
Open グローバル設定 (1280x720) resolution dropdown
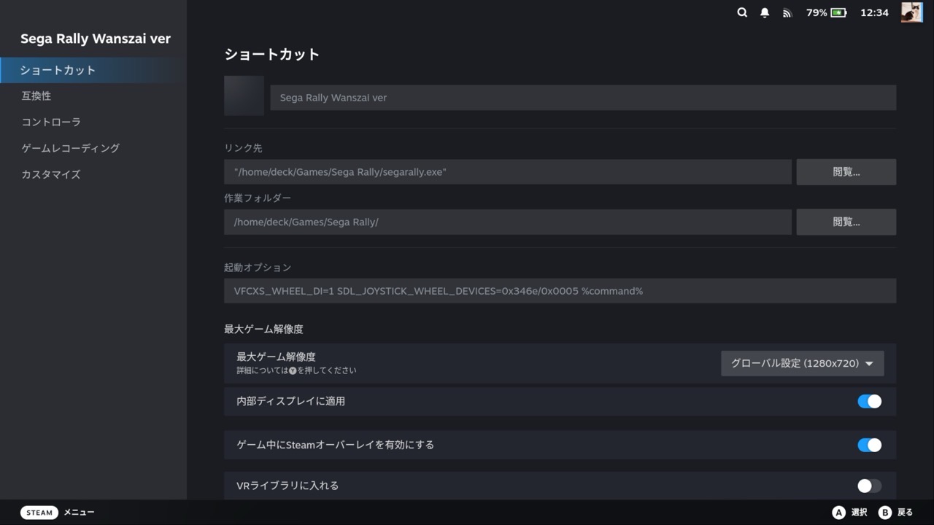coord(802,363)
